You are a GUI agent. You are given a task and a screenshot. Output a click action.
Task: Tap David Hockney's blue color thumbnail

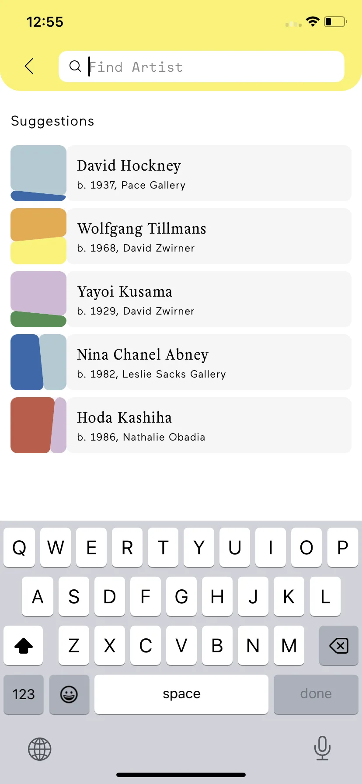pyautogui.click(x=38, y=173)
